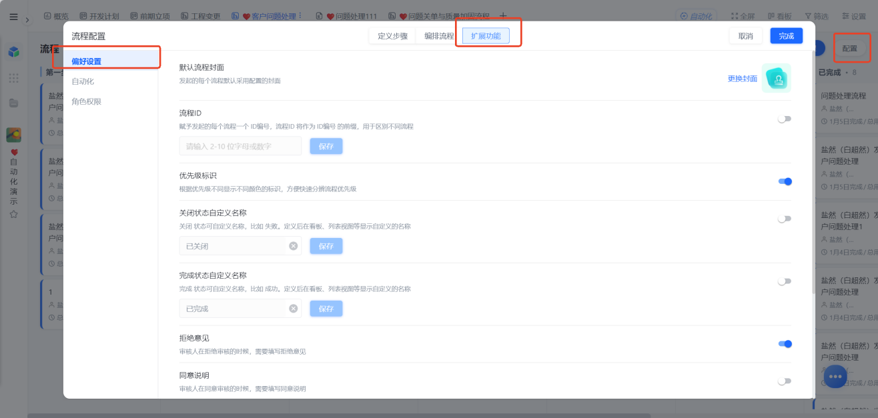Open the 筛选 filter tool
This screenshot has height=418, width=878.
click(x=817, y=16)
